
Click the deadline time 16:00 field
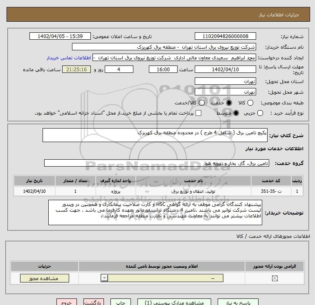pos(163,69)
